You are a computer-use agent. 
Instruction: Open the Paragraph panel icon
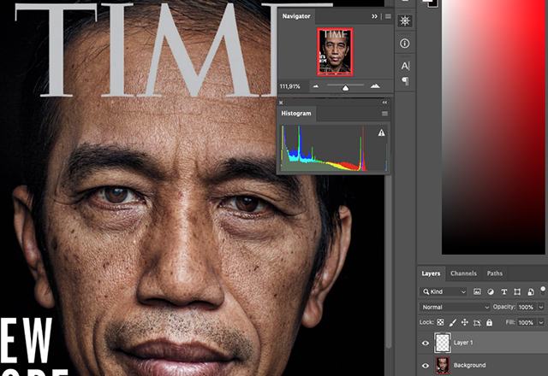[405, 81]
